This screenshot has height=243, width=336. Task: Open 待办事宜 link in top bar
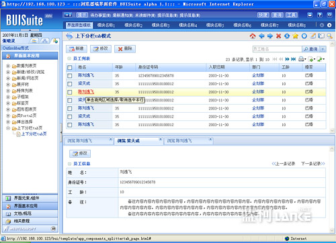click(x=100, y=15)
